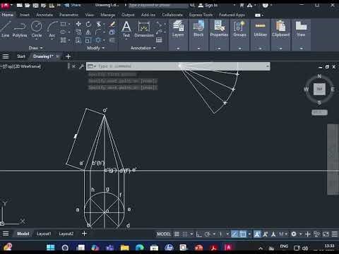Viewport: 339px width, 254px height.
Task: Insert a Table from the Annotation panel
Action: pyautogui.click(x=159, y=40)
